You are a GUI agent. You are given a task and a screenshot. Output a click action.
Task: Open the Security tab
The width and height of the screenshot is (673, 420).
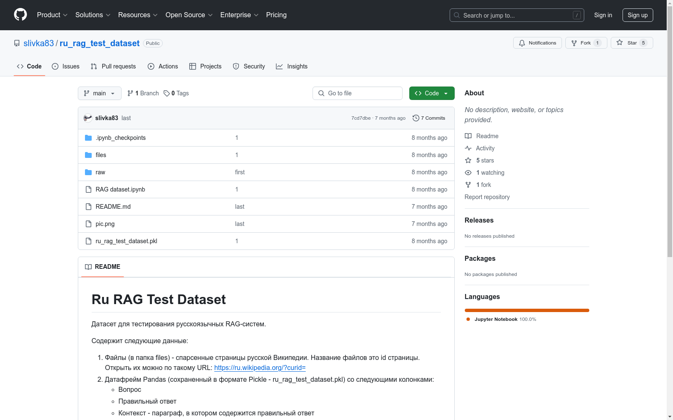249,66
